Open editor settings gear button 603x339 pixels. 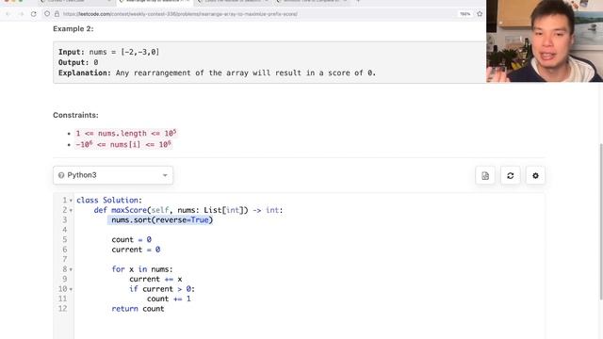(x=535, y=176)
